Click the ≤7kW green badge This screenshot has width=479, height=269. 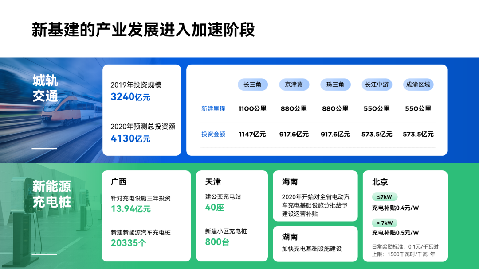(385, 197)
